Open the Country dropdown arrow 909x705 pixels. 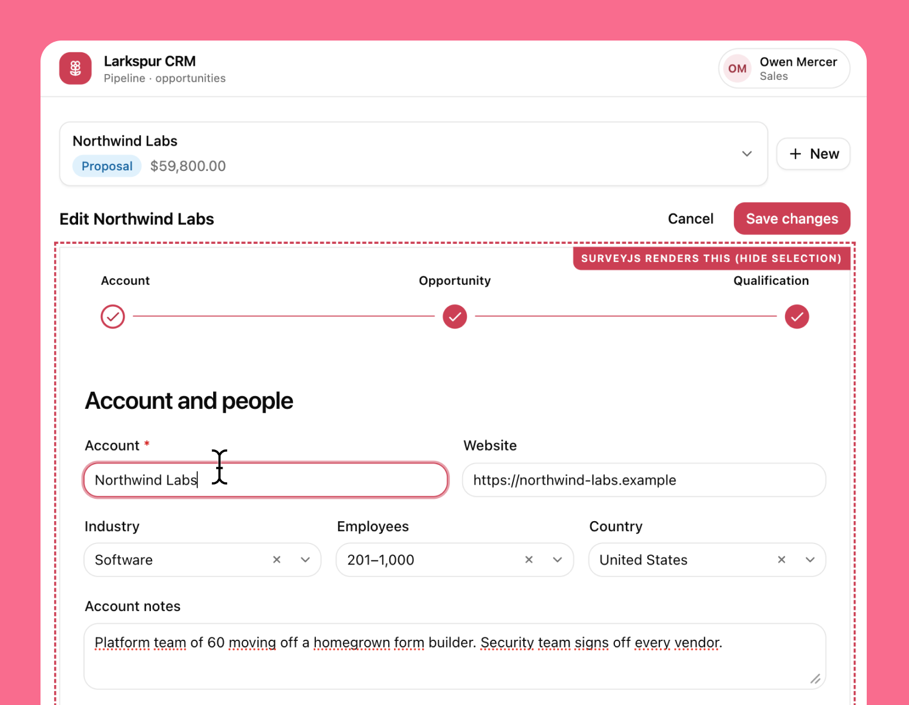[x=810, y=560]
